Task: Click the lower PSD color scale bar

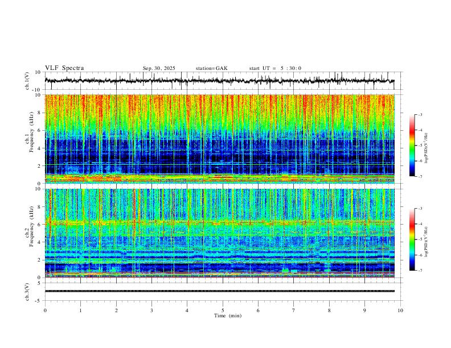Action: point(412,239)
